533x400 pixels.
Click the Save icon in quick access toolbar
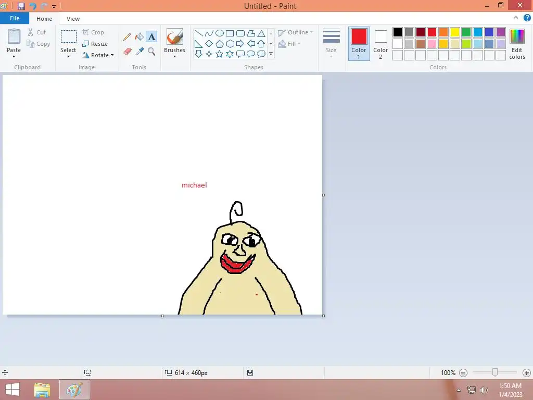click(21, 6)
